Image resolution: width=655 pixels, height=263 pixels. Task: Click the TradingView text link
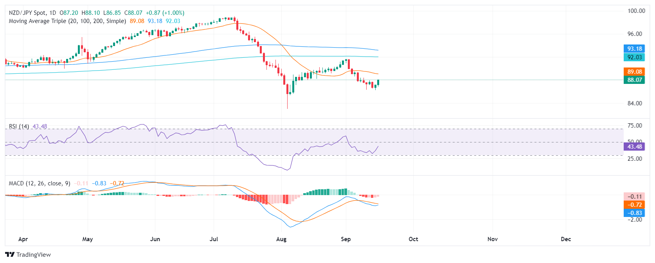[34, 255]
